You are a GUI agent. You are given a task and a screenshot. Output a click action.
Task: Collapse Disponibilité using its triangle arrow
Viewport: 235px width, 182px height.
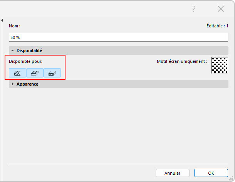pos(12,51)
